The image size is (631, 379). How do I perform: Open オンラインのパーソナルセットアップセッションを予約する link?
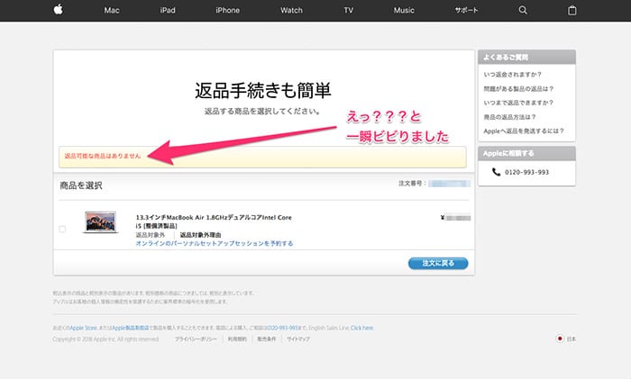pyautogui.click(x=215, y=243)
